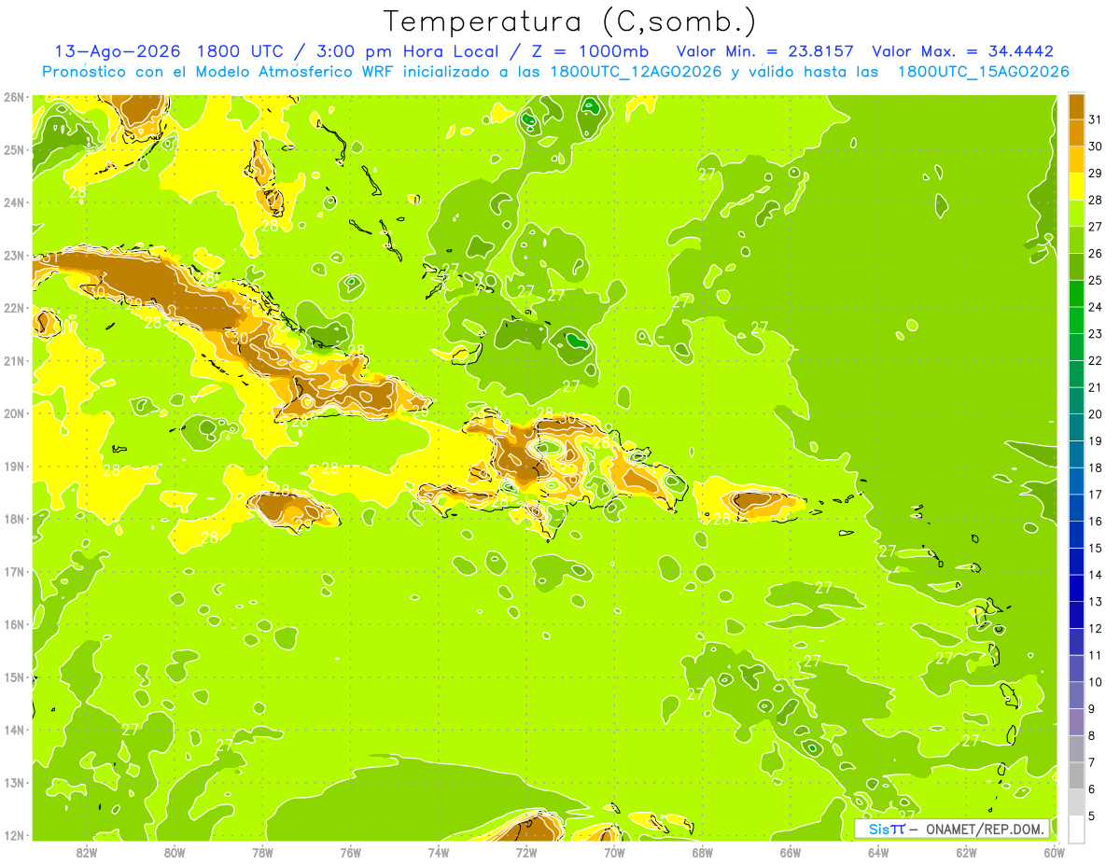Pick the green swatch between 23 and 24
Screen dimensions: 1120x865
tap(1076, 320)
